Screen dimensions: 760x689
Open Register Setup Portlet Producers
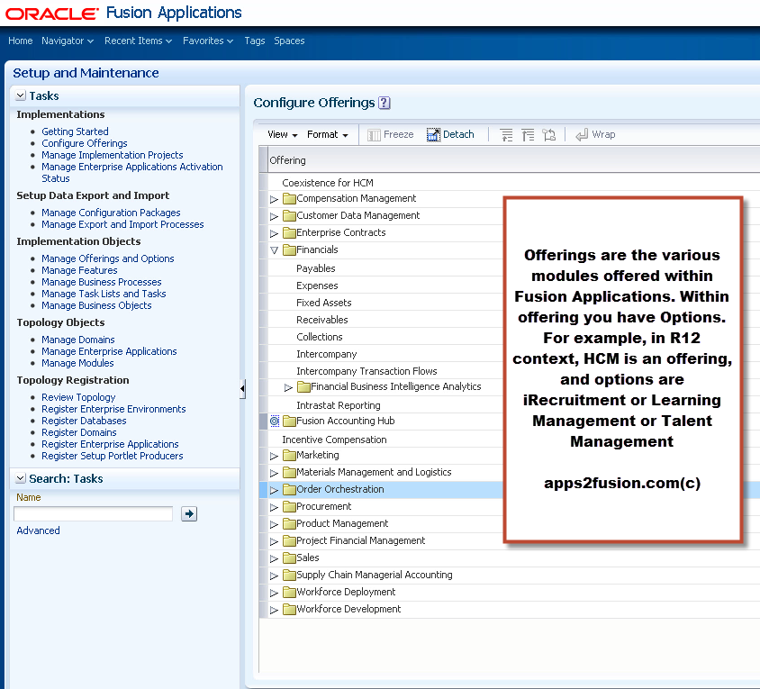tap(113, 456)
